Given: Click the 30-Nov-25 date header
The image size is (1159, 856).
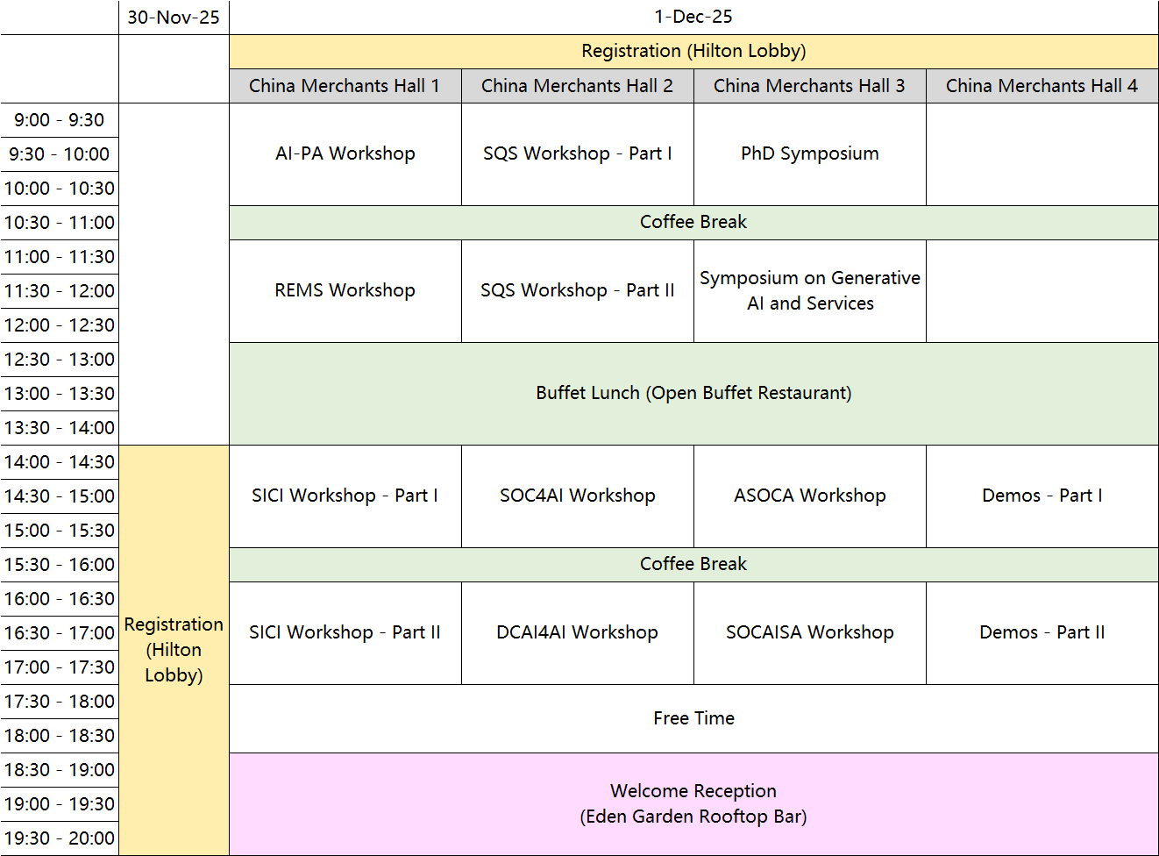Looking at the screenshot, I should click(x=174, y=18).
